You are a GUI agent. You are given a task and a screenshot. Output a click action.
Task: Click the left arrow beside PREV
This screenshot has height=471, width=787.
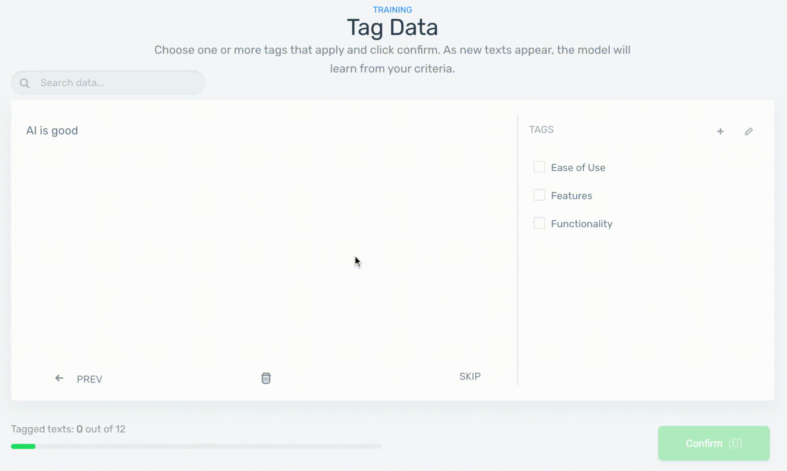tap(59, 379)
